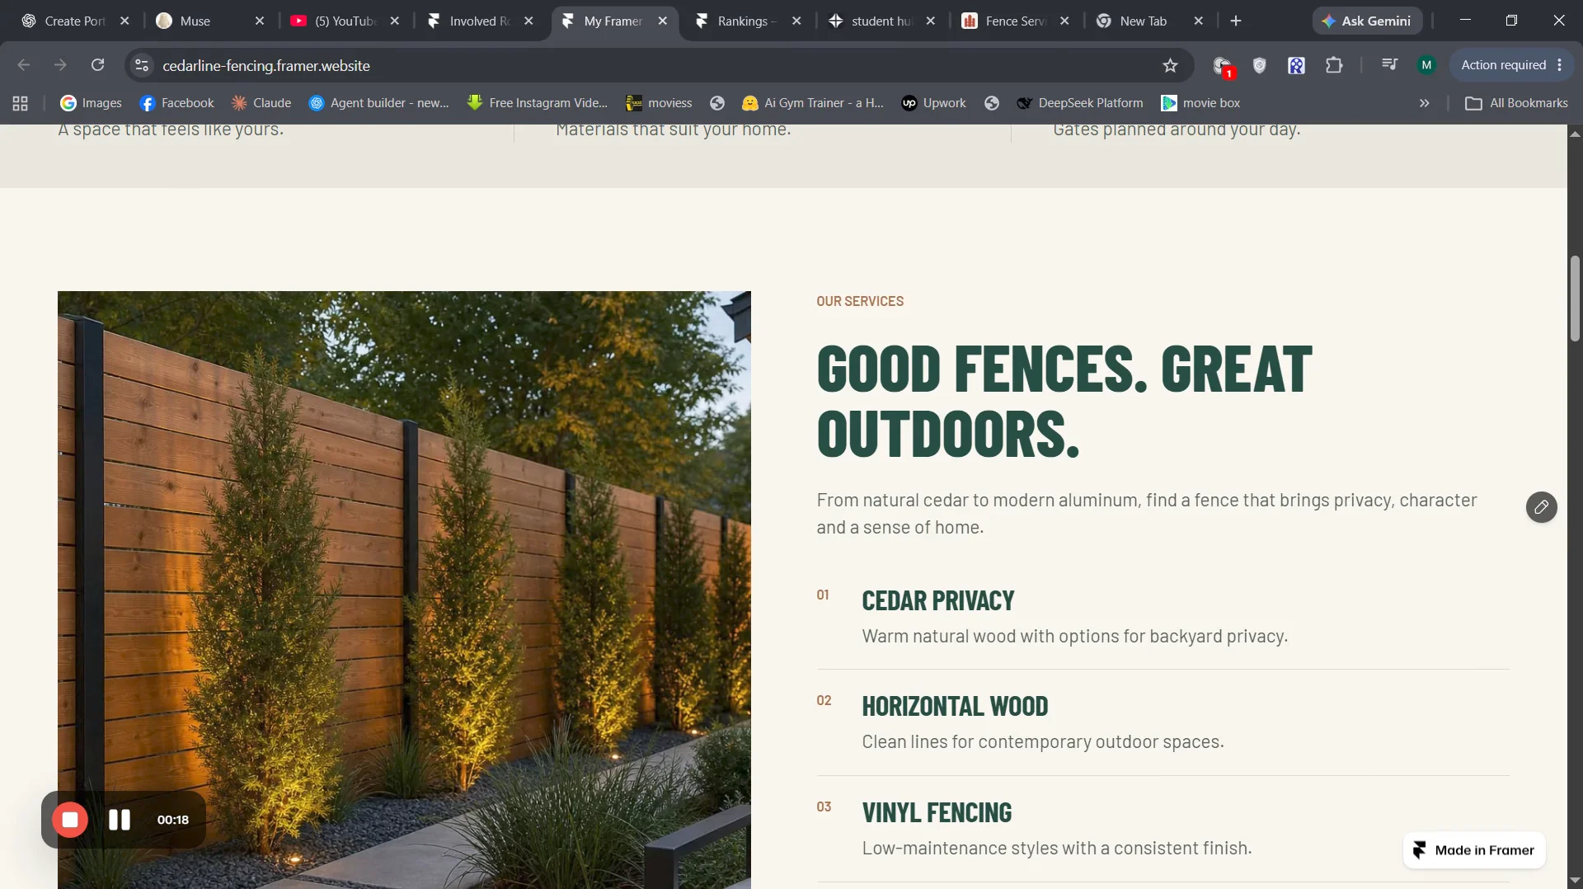Screen dimensions: 1583x889
Task: Click the pencil edit icon on page
Action: coord(1541,507)
